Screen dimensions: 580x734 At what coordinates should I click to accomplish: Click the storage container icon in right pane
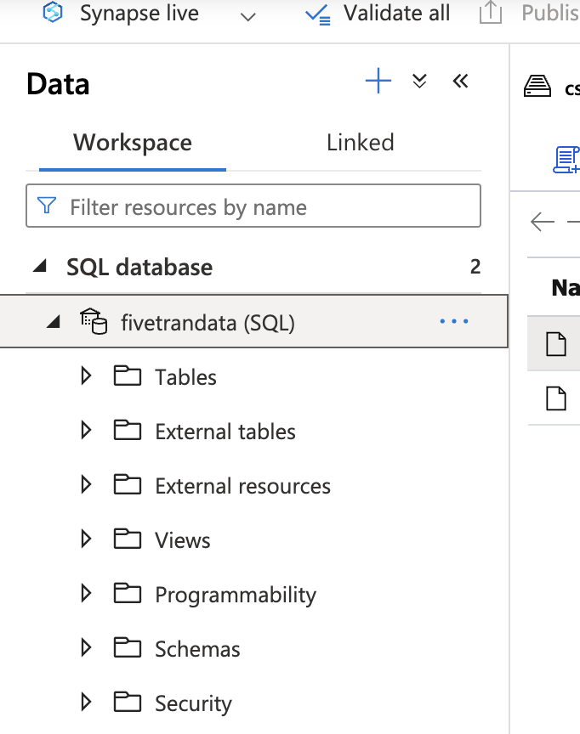pyautogui.click(x=537, y=86)
